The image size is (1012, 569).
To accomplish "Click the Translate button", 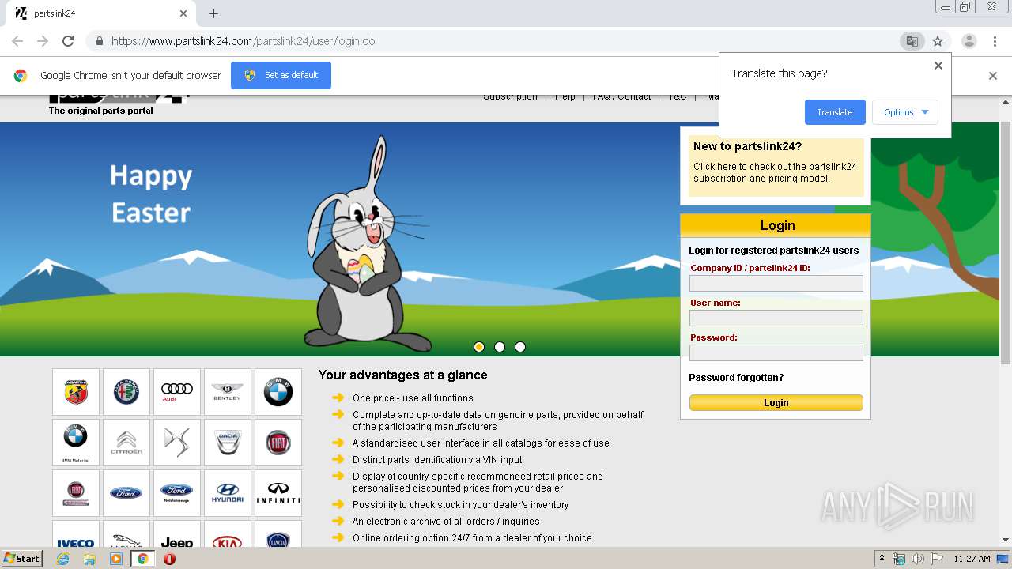I will [835, 112].
